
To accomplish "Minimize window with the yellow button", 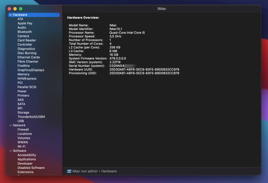I will click(x=15, y=9).
